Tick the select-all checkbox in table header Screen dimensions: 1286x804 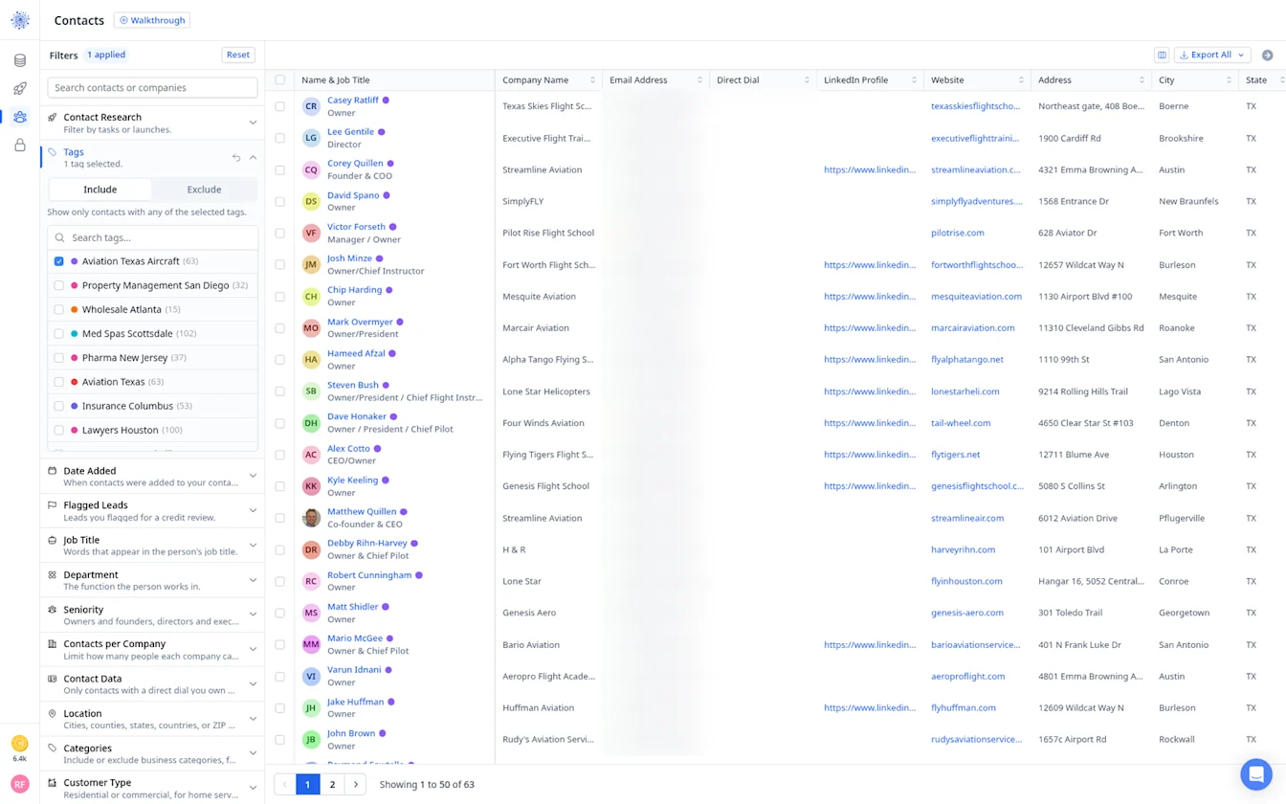pos(279,80)
